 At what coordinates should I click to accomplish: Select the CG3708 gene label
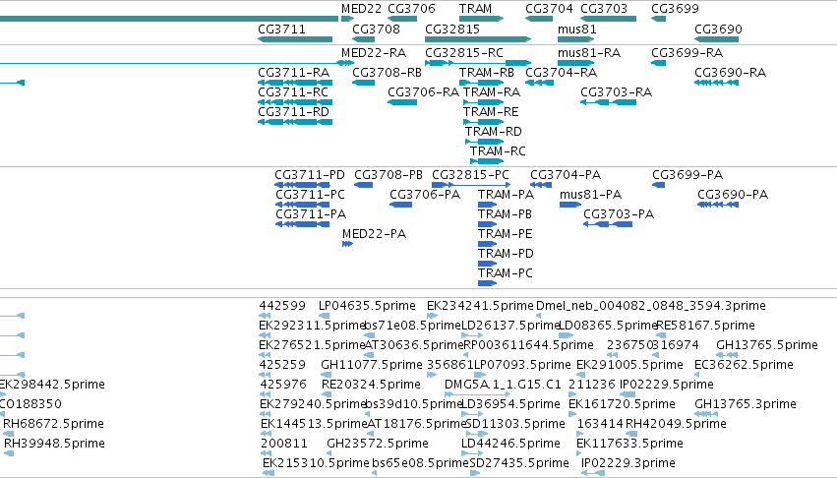click(376, 30)
